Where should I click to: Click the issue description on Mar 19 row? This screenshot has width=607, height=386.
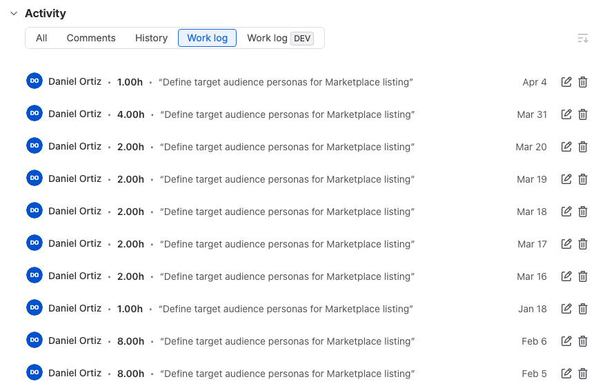(x=287, y=179)
